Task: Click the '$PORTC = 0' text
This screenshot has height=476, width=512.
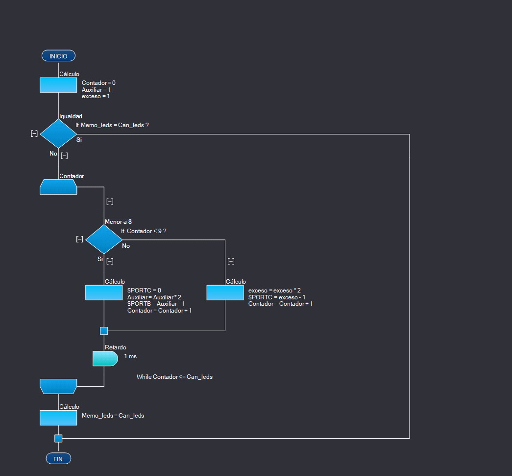Action: point(144,291)
